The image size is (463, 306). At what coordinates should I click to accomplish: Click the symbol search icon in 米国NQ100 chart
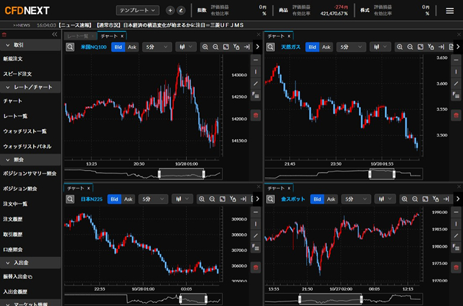point(69,47)
